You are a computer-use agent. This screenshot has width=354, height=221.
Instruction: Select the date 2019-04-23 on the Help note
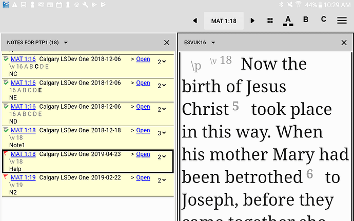(106, 154)
